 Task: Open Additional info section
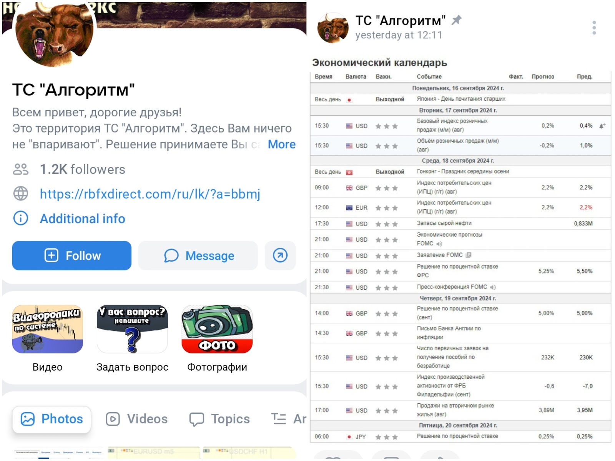click(83, 219)
